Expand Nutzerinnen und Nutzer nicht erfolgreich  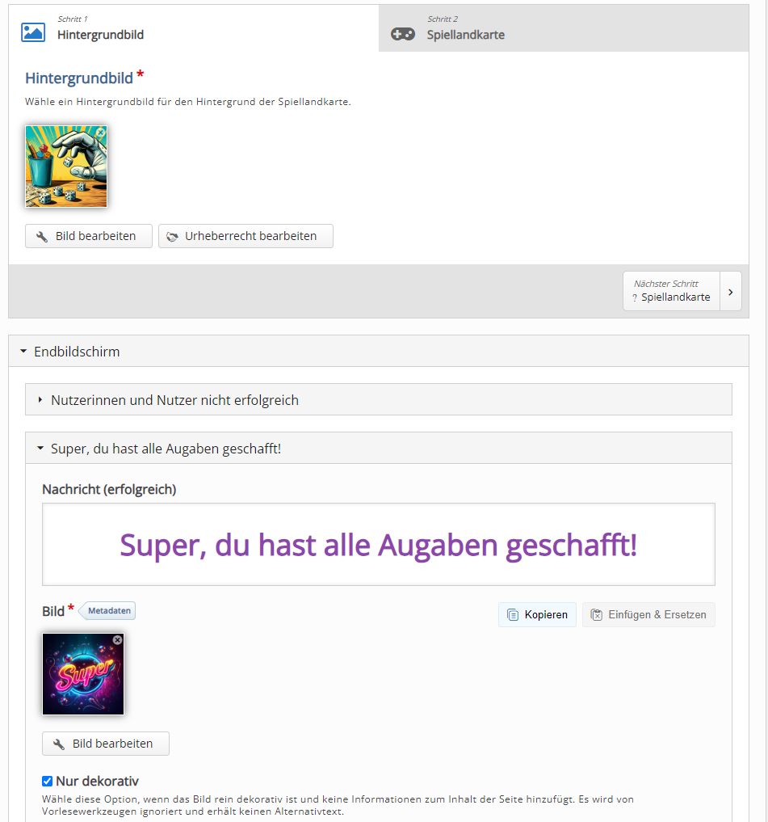[x=379, y=399]
